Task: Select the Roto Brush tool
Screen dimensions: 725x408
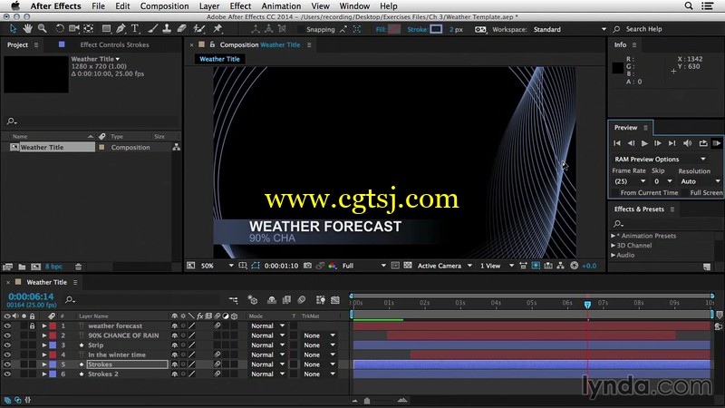Action: pos(199,29)
